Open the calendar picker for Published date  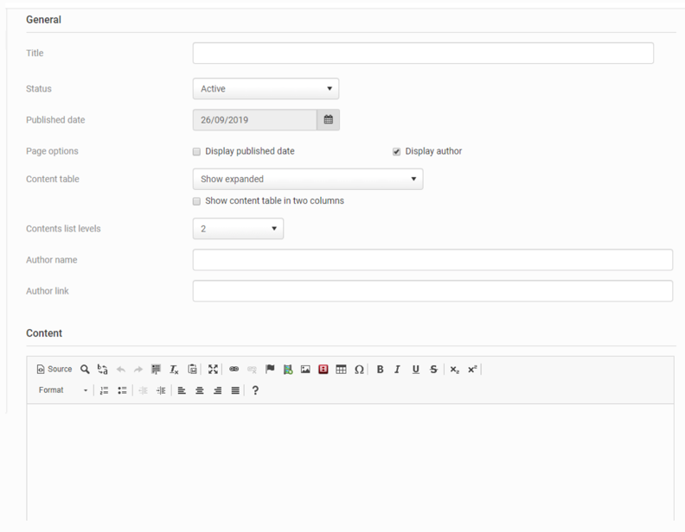[328, 120]
